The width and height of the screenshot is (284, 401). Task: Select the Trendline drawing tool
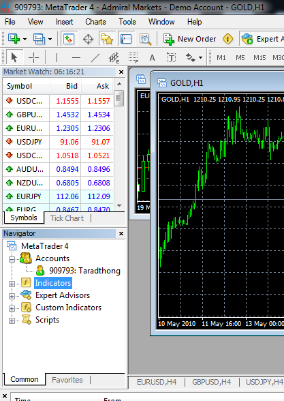[95, 57]
